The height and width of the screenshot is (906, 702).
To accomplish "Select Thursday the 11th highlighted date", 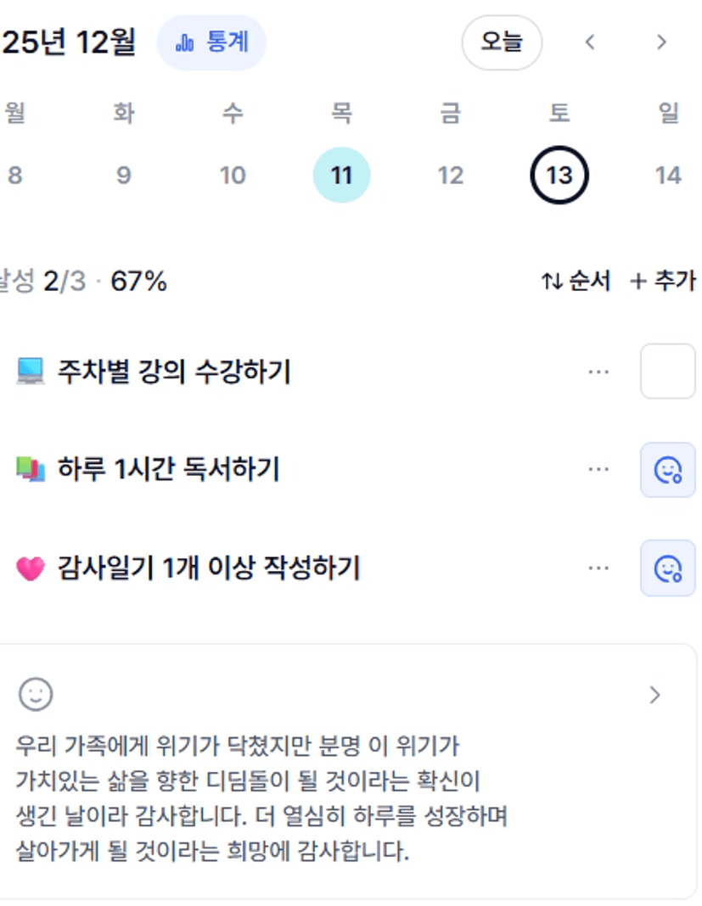I will (x=341, y=176).
